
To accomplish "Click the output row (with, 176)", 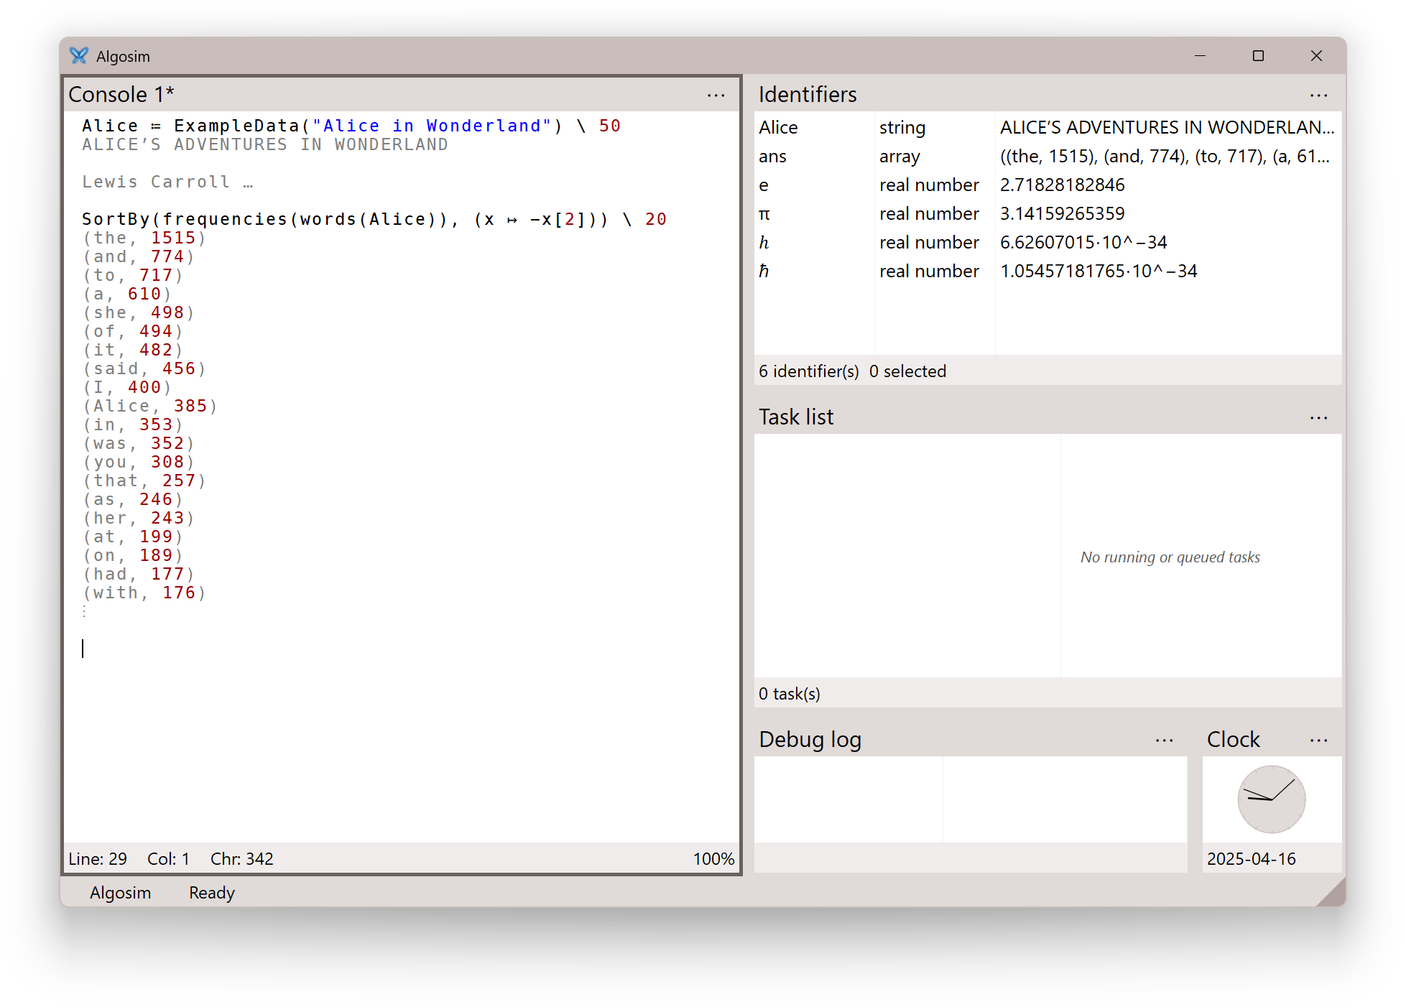I will pos(144,593).
